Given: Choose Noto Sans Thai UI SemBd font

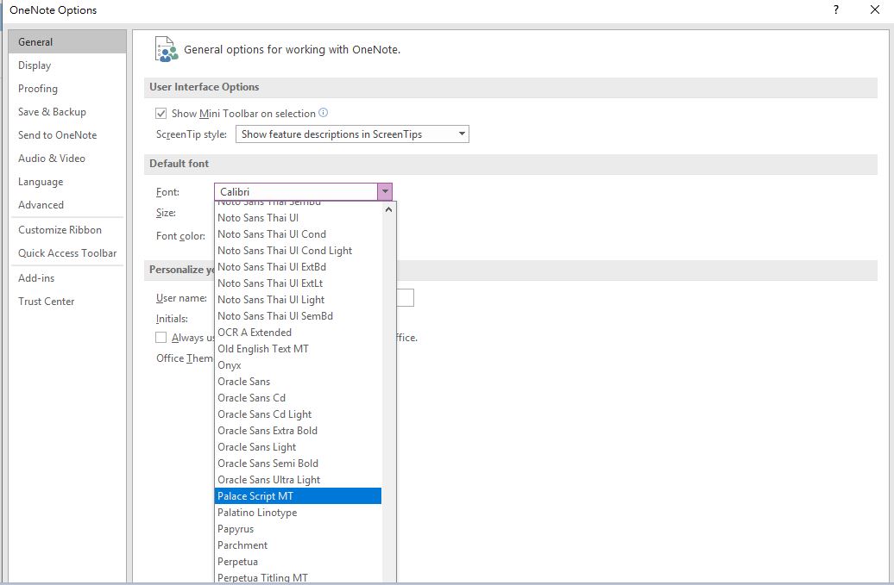Looking at the screenshot, I should (x=299, y=316).
